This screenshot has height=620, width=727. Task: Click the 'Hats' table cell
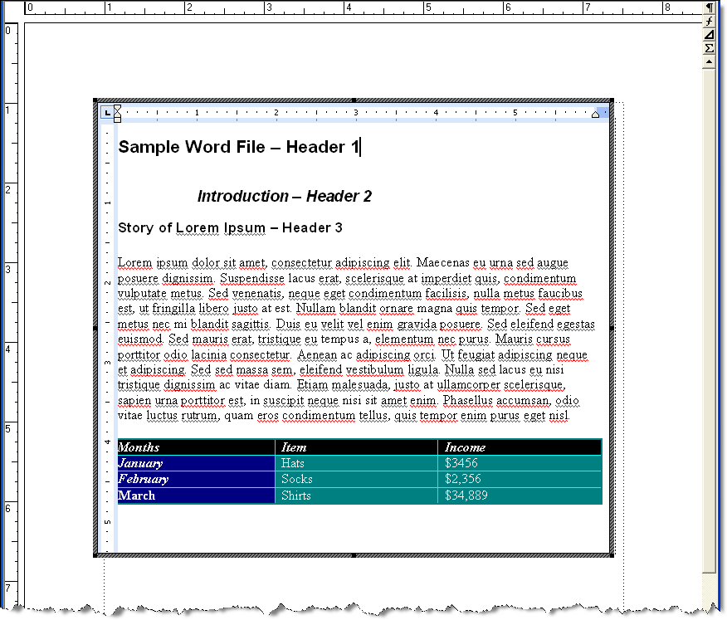pos(356,463)
